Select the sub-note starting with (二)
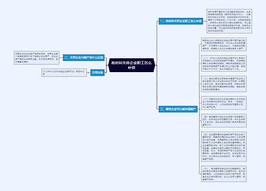The width and height of the screenshot is (266, 191). tap(224, 84)
